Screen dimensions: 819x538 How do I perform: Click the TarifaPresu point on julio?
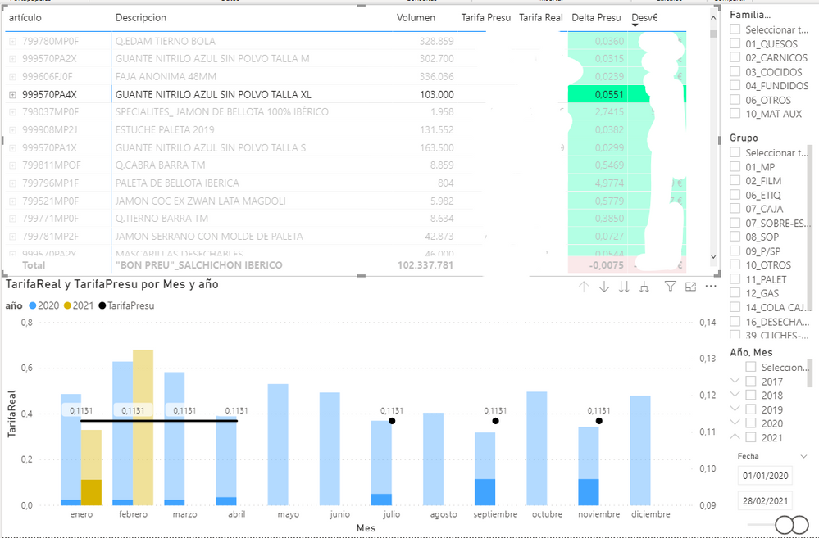(392, 421)
